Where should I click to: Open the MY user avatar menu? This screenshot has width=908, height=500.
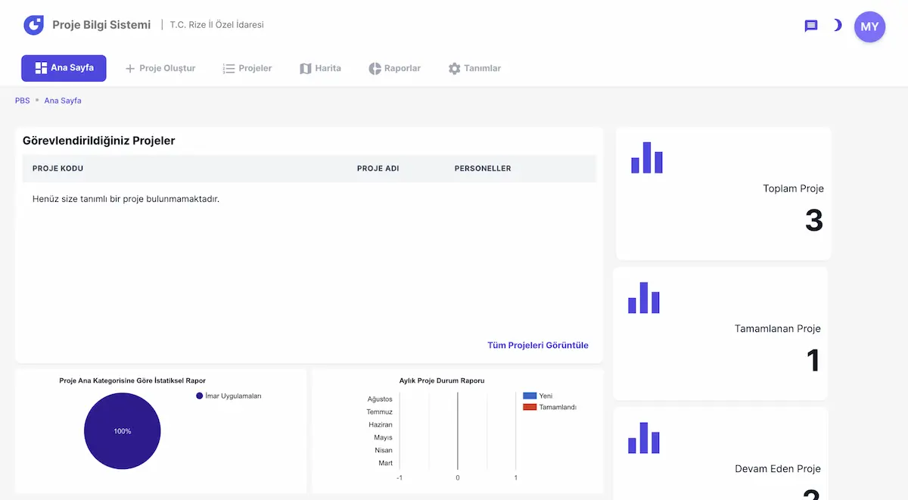tap(869, 26)
